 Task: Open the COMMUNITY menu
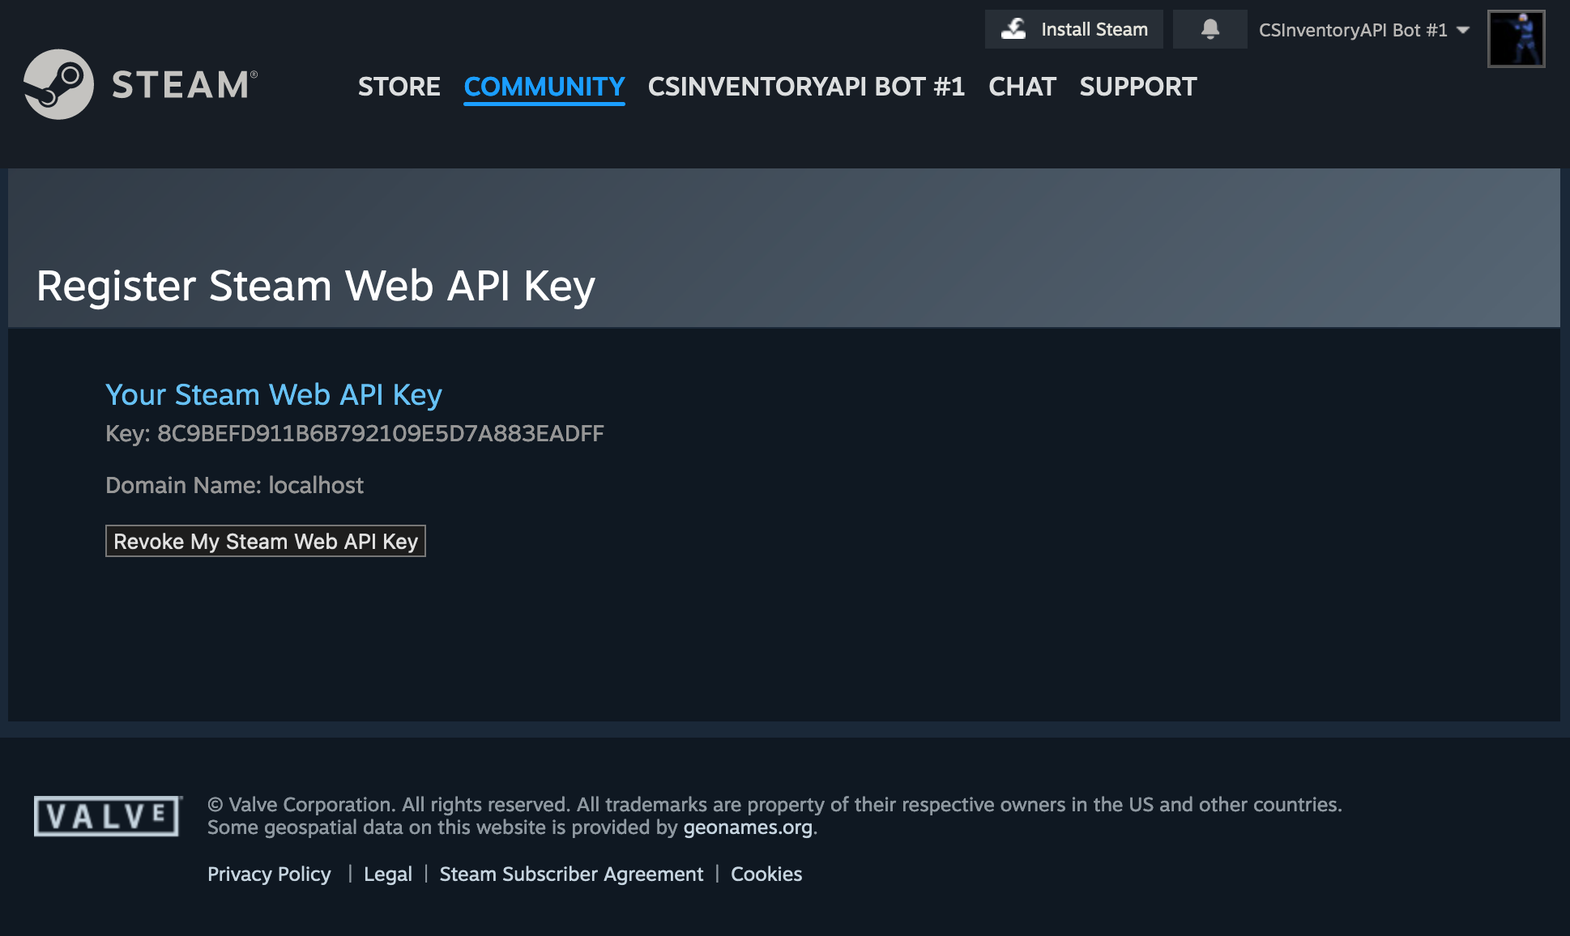tap(544, 86)
